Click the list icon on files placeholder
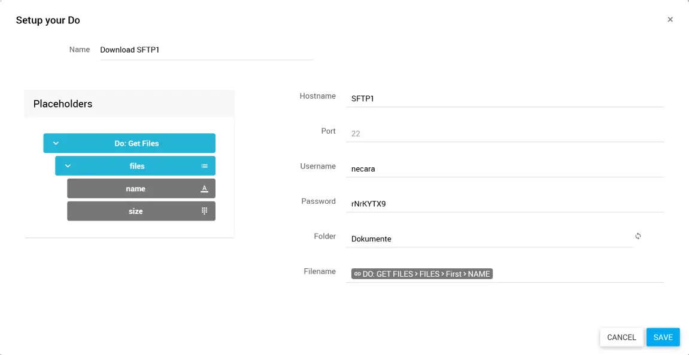This screenshot has height=355, width=689. [204, 166]
